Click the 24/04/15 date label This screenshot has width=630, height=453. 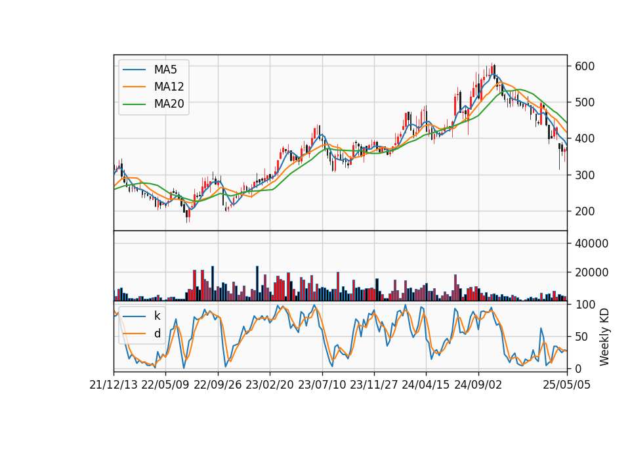[426, 385]
